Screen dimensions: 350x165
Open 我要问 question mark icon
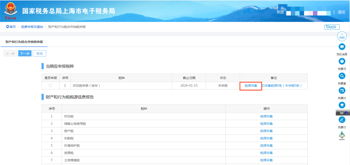tap(342, 61)
